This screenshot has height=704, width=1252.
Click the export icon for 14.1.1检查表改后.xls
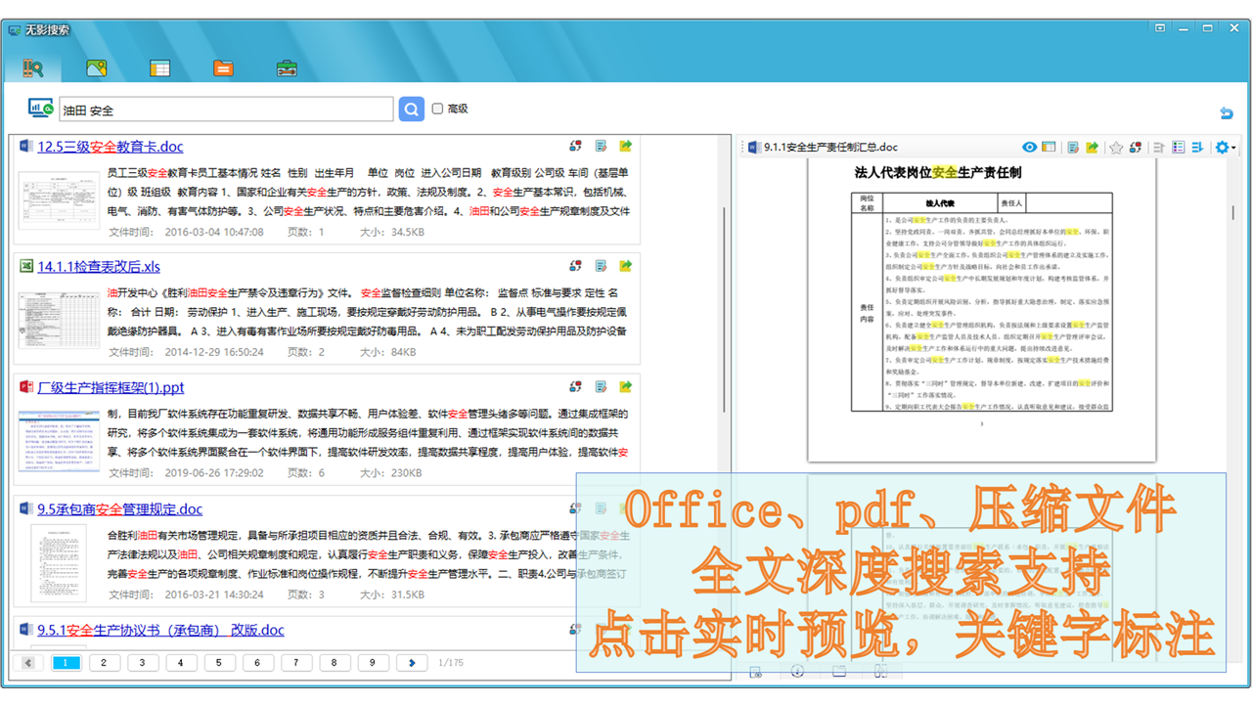point(625,266)
